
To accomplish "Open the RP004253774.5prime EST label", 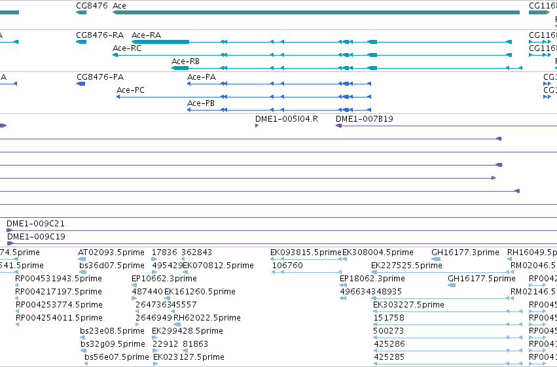I will (59, 305).
